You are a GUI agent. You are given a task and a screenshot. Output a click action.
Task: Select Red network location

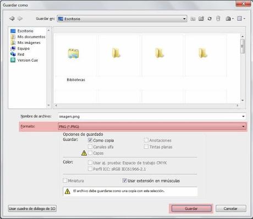coord(21,54)
